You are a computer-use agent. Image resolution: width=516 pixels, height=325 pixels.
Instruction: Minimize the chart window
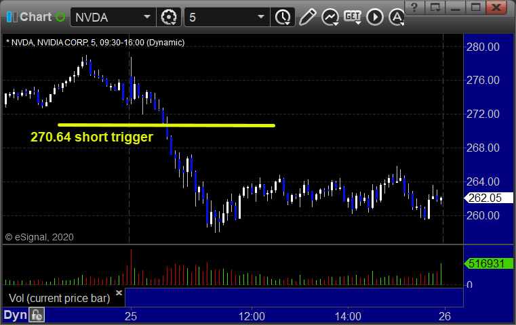455,7
